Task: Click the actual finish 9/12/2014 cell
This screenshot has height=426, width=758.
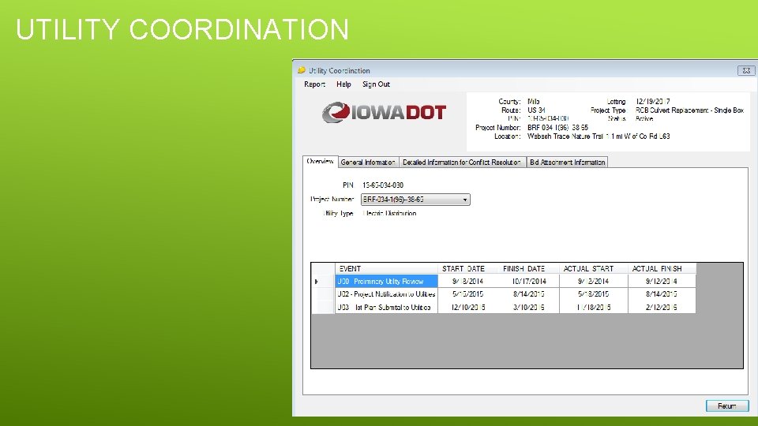Action: [662, 281]
